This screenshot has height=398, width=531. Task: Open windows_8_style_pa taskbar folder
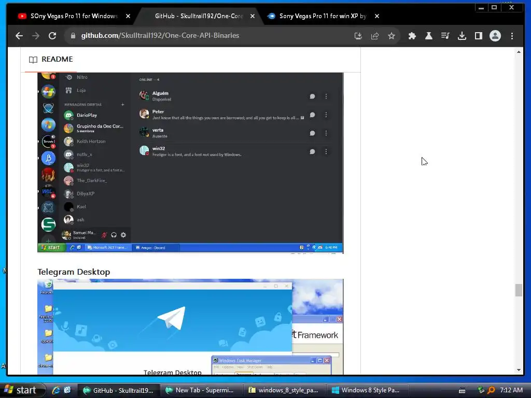click(284, 390)
